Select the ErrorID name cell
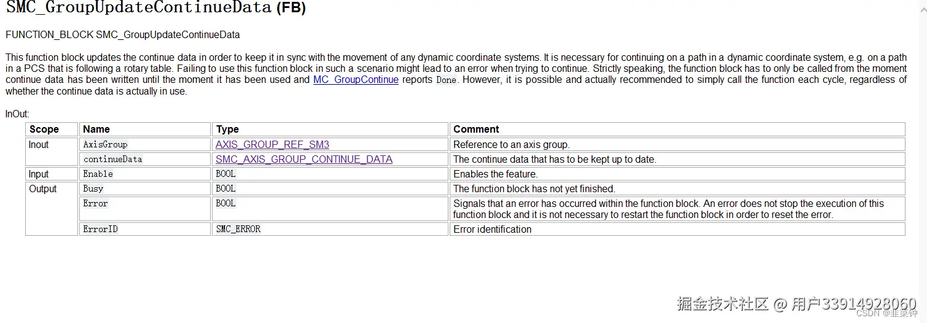 coord(101,230)
